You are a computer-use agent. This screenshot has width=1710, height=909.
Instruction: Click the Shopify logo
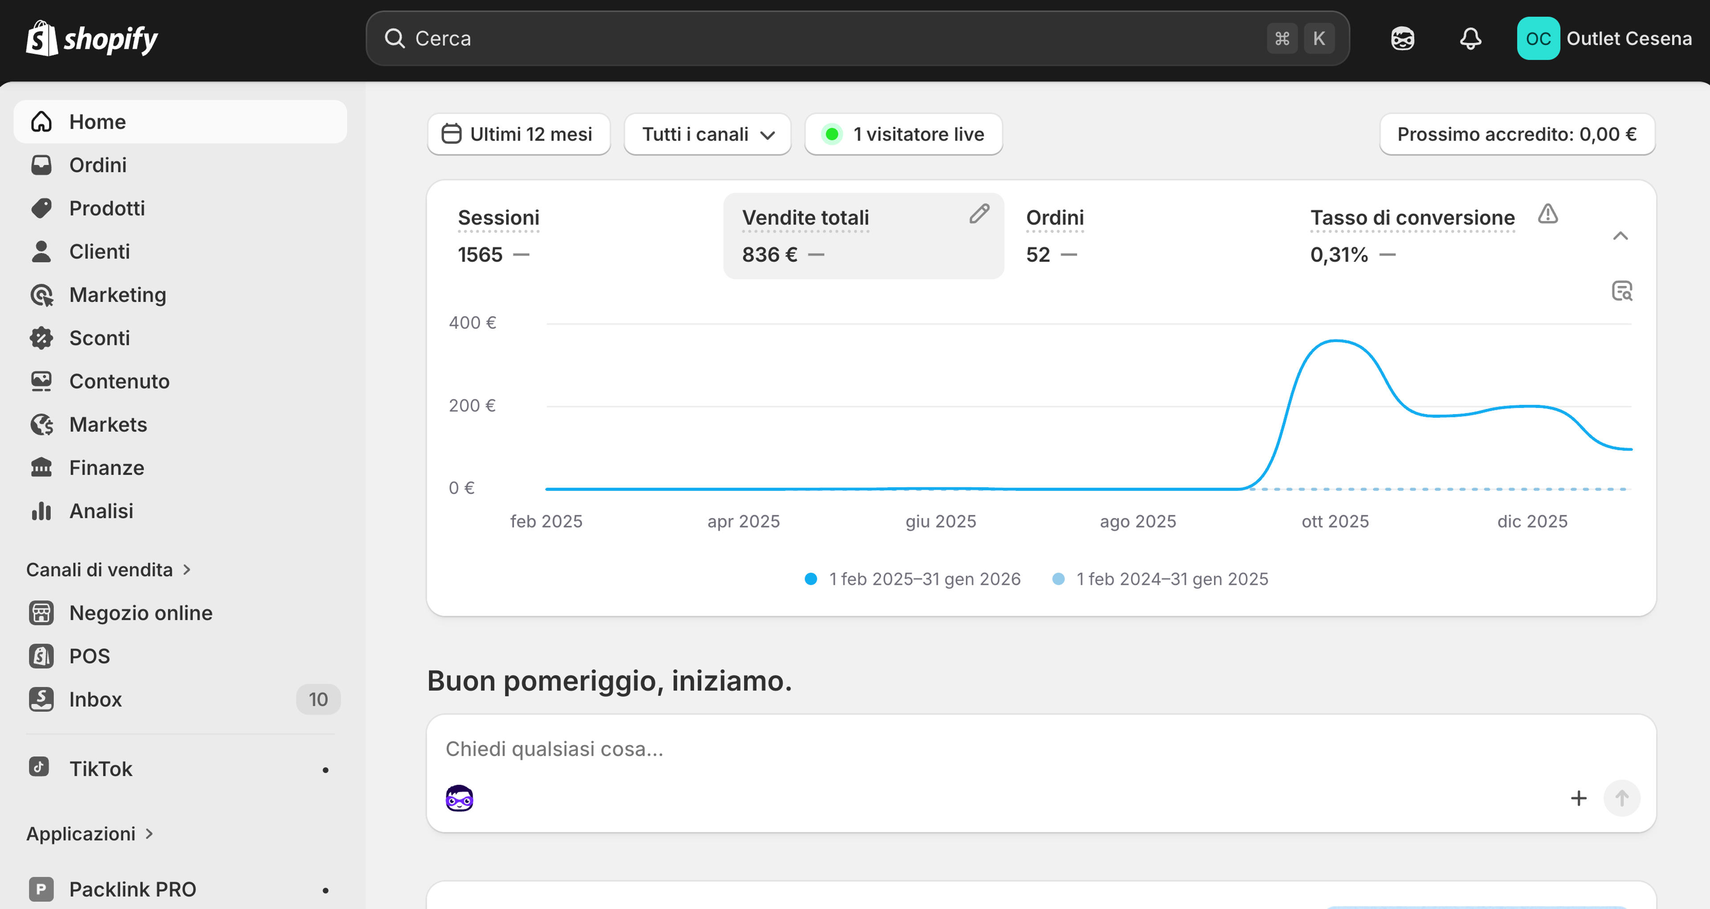(x=92, y=38)
